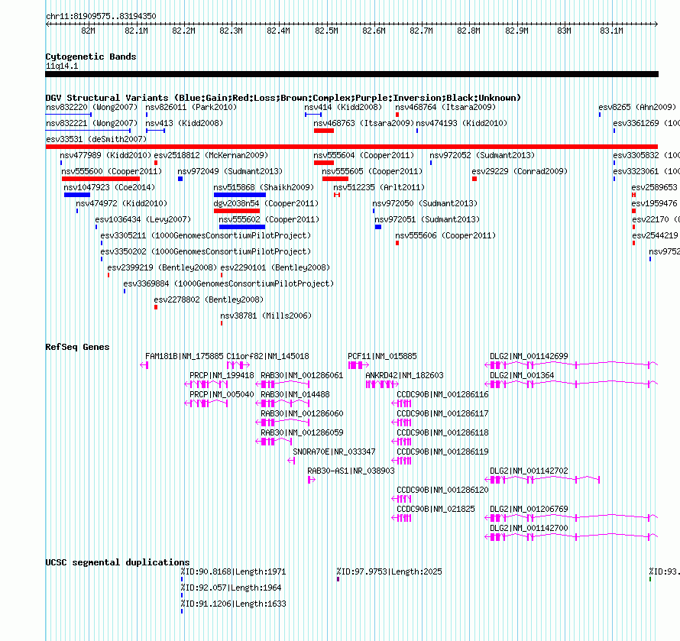
Task: Click the %ID:97.9753|Length:2025 duplication label
Action: pyautogui.click(x=390, y=571)
